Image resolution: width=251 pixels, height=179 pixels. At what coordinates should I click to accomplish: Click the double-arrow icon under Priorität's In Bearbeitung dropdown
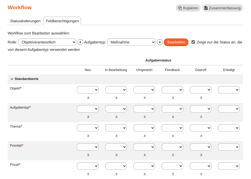[116, 155]
